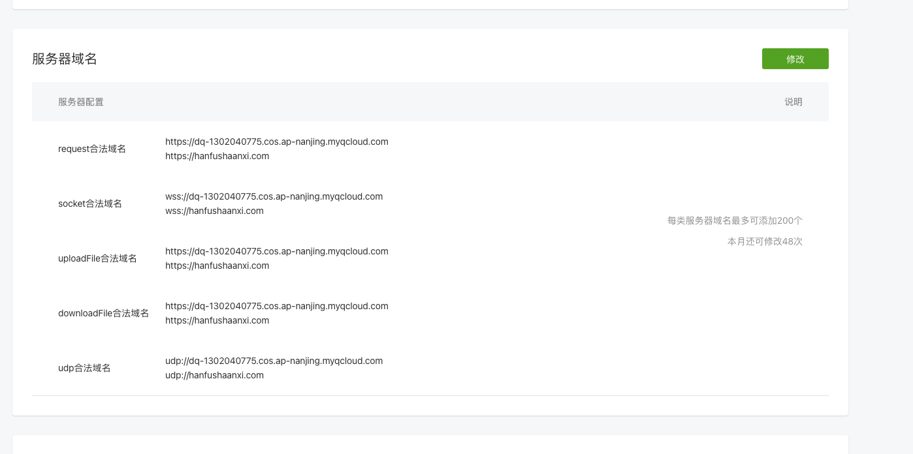This screenshot has height=454, width=913.
Task: Click the udp://hanfushaanxi.com domain entry
Action: [x=214, y=375]
